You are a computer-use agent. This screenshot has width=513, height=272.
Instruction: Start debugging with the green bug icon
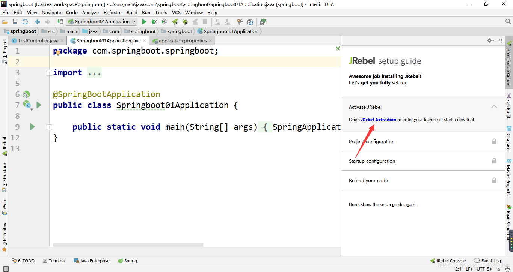(x=154, y=22)
